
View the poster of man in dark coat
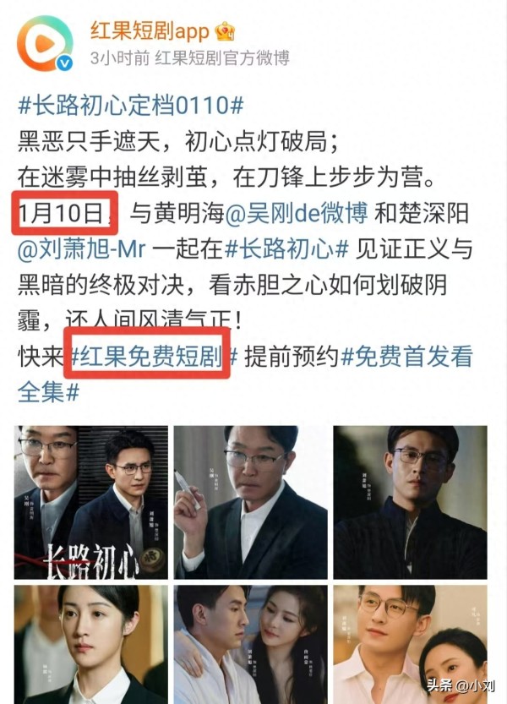[410, 502]
